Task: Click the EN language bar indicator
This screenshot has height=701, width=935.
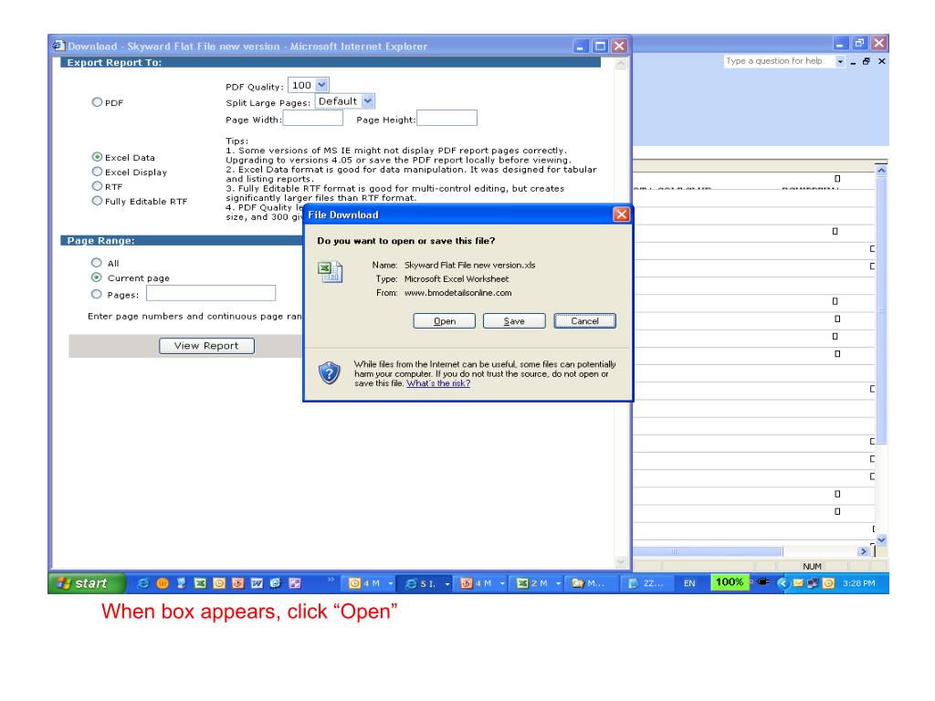Action: pos(689,583)
